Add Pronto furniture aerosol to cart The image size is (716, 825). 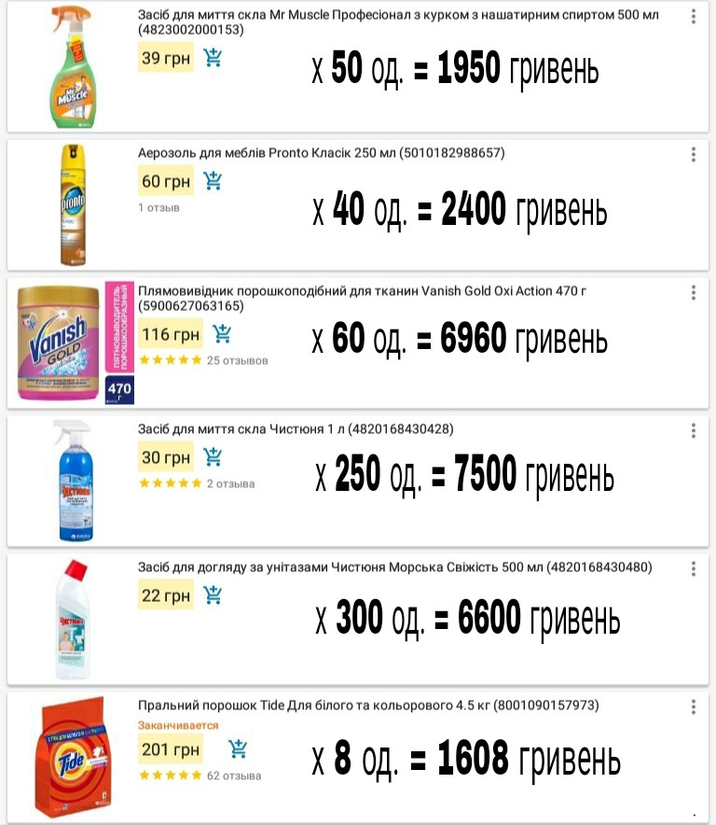point(213,180)
